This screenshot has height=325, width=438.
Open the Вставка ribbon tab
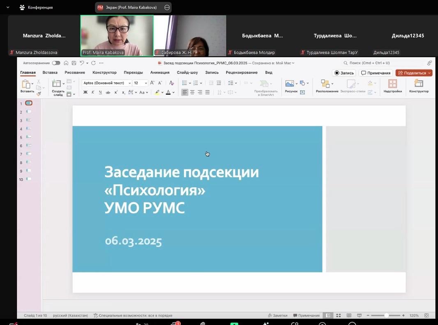50,72
